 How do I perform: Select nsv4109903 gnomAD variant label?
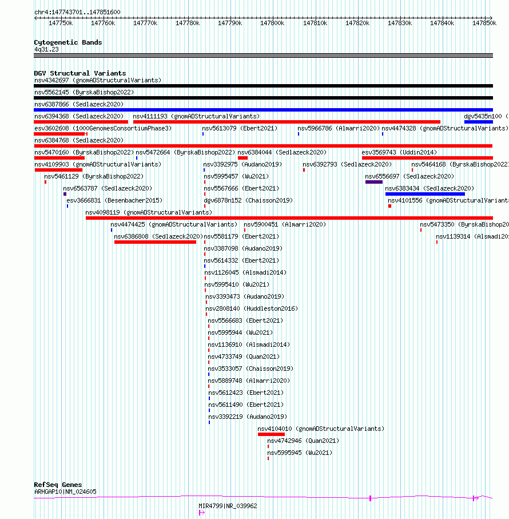coord(98,164)
